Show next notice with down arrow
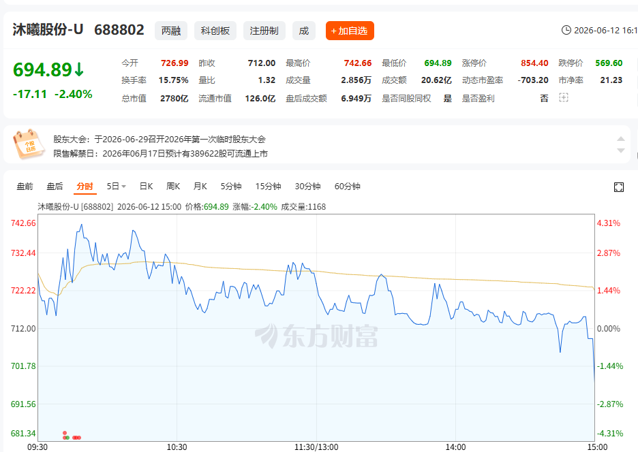Image resolution: width=638 pixels, height=452 pixels. (620, 150)
